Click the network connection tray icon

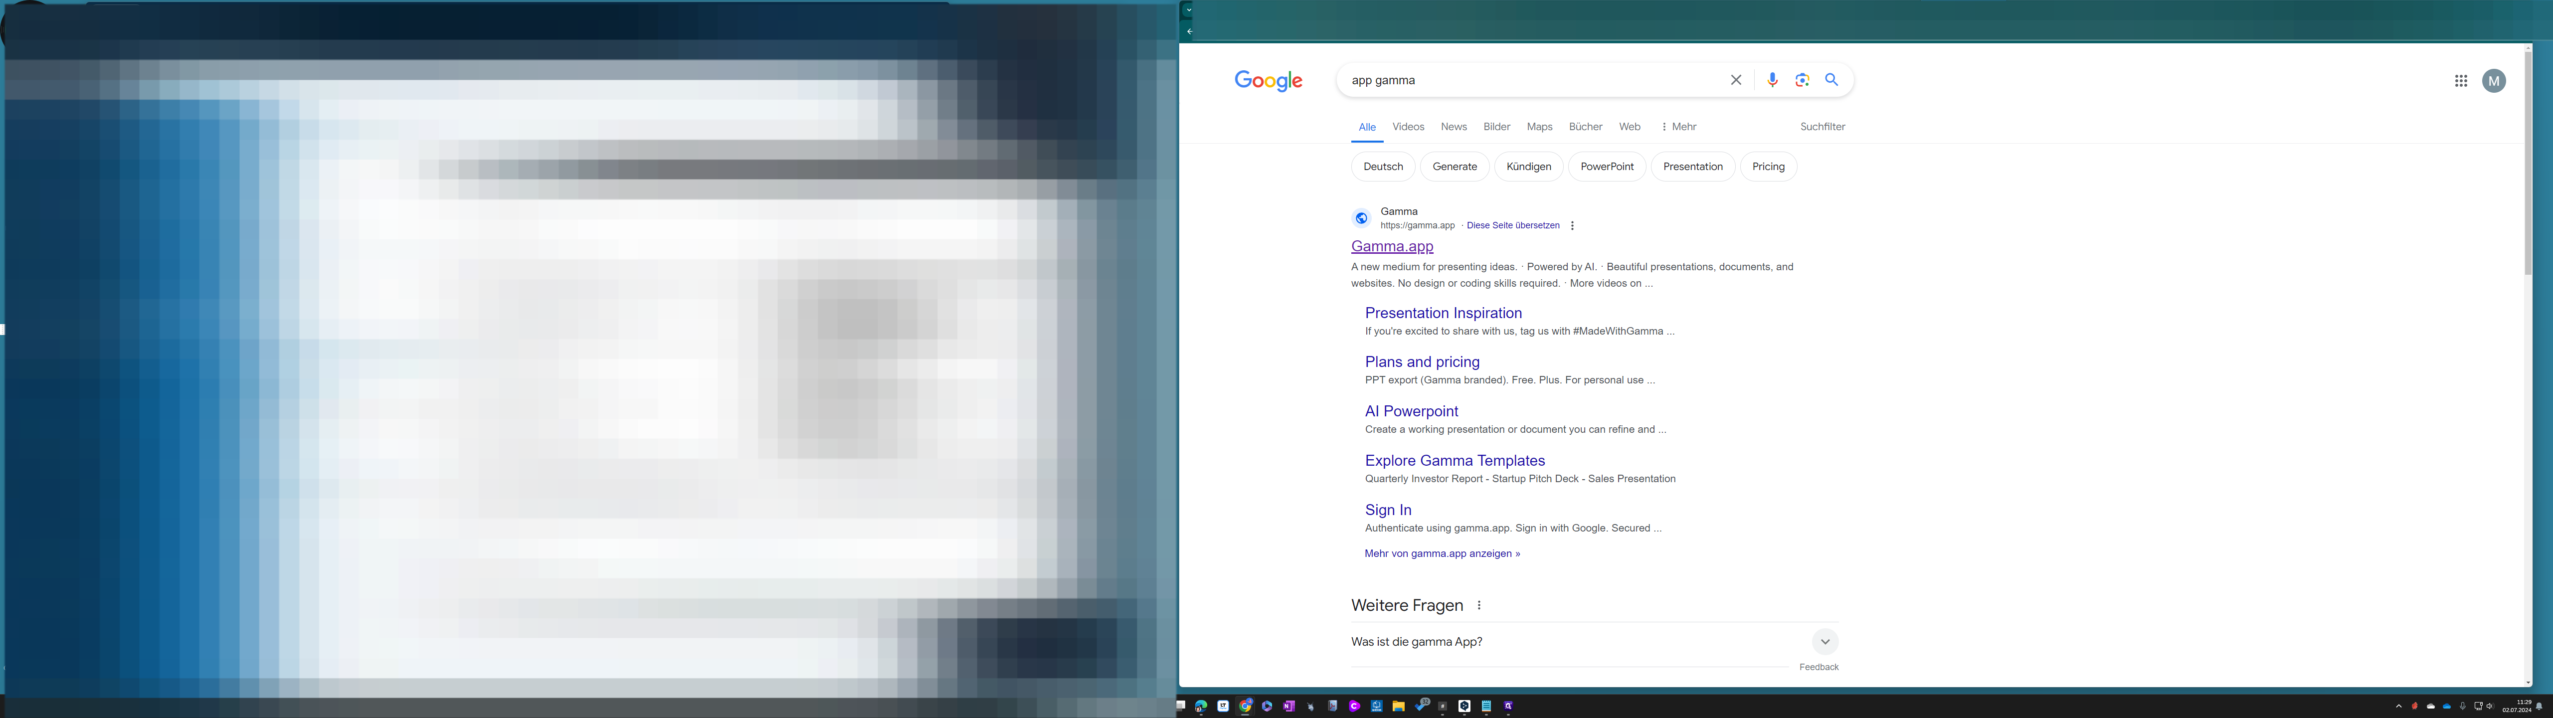(x=2478, y=706)
